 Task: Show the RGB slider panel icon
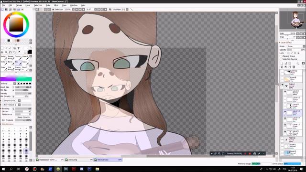pos(6,10)
